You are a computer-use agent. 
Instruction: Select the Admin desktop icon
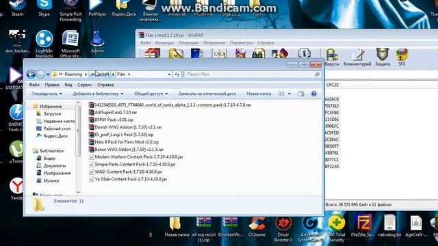pos(97,42)
